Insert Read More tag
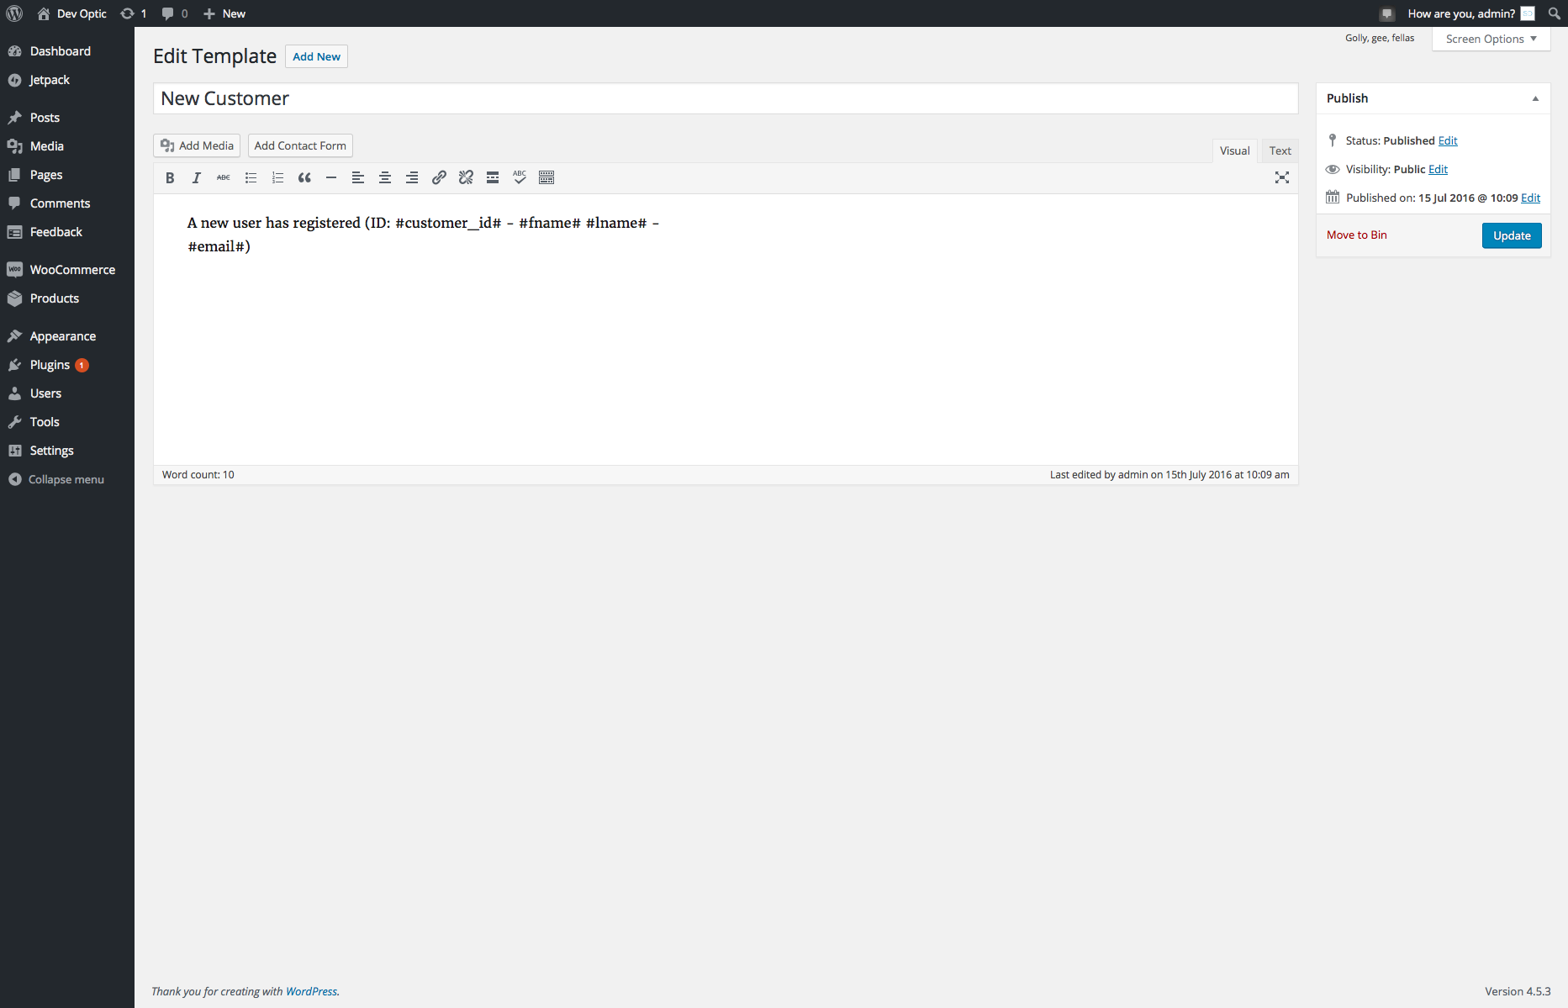The height and width of the screenshot is (1008, 1568). click(493, 177)
